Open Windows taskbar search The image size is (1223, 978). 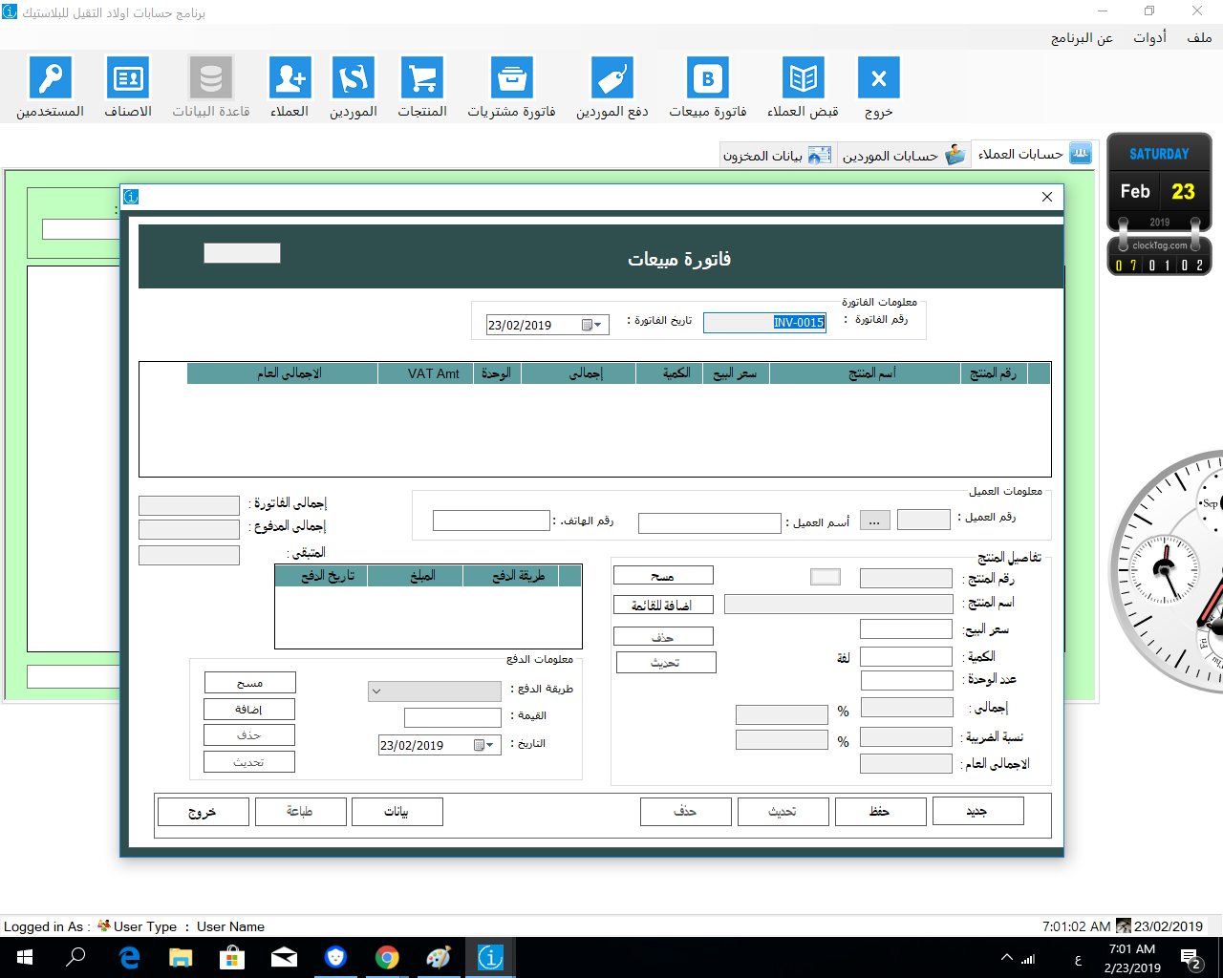[75, 957]
